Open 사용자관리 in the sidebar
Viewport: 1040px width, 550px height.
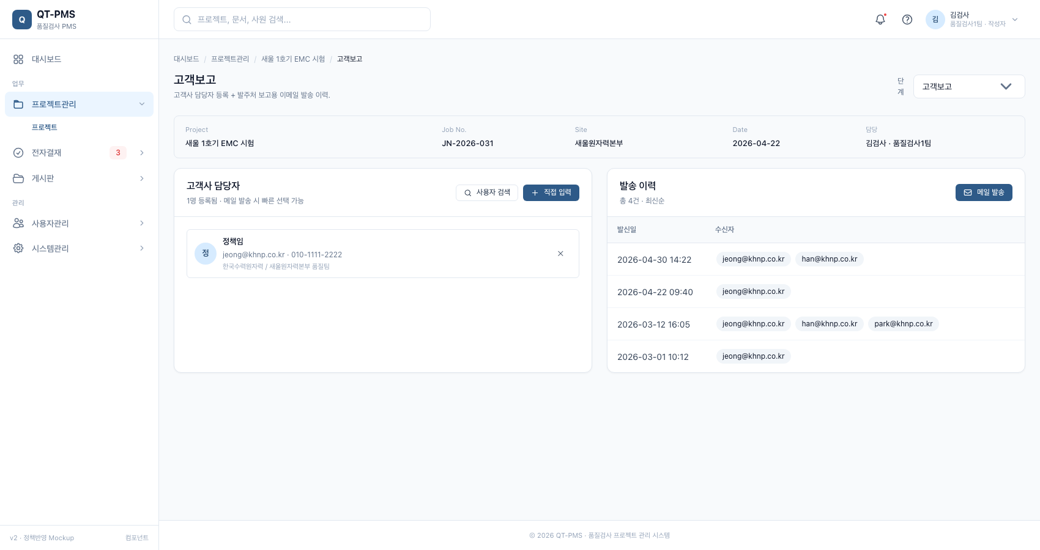tap(79, 224)
